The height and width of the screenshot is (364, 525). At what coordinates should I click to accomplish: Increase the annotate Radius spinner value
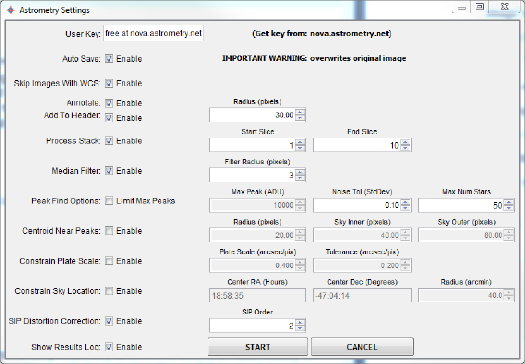300,113
